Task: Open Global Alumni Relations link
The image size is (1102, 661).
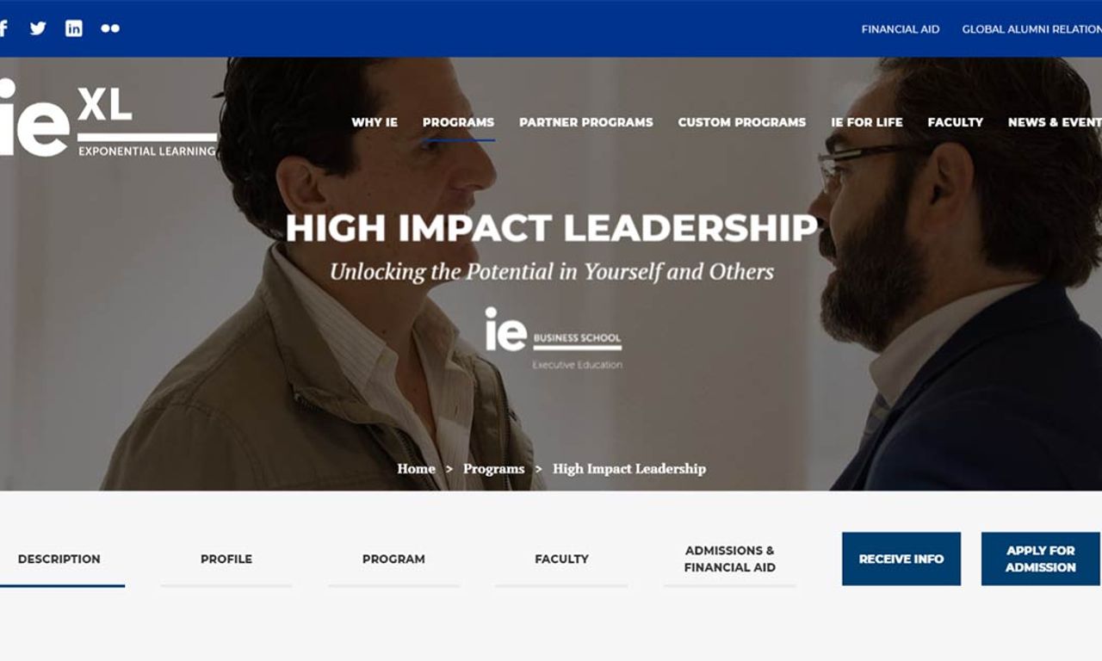Action: (x=1031, y=29)
